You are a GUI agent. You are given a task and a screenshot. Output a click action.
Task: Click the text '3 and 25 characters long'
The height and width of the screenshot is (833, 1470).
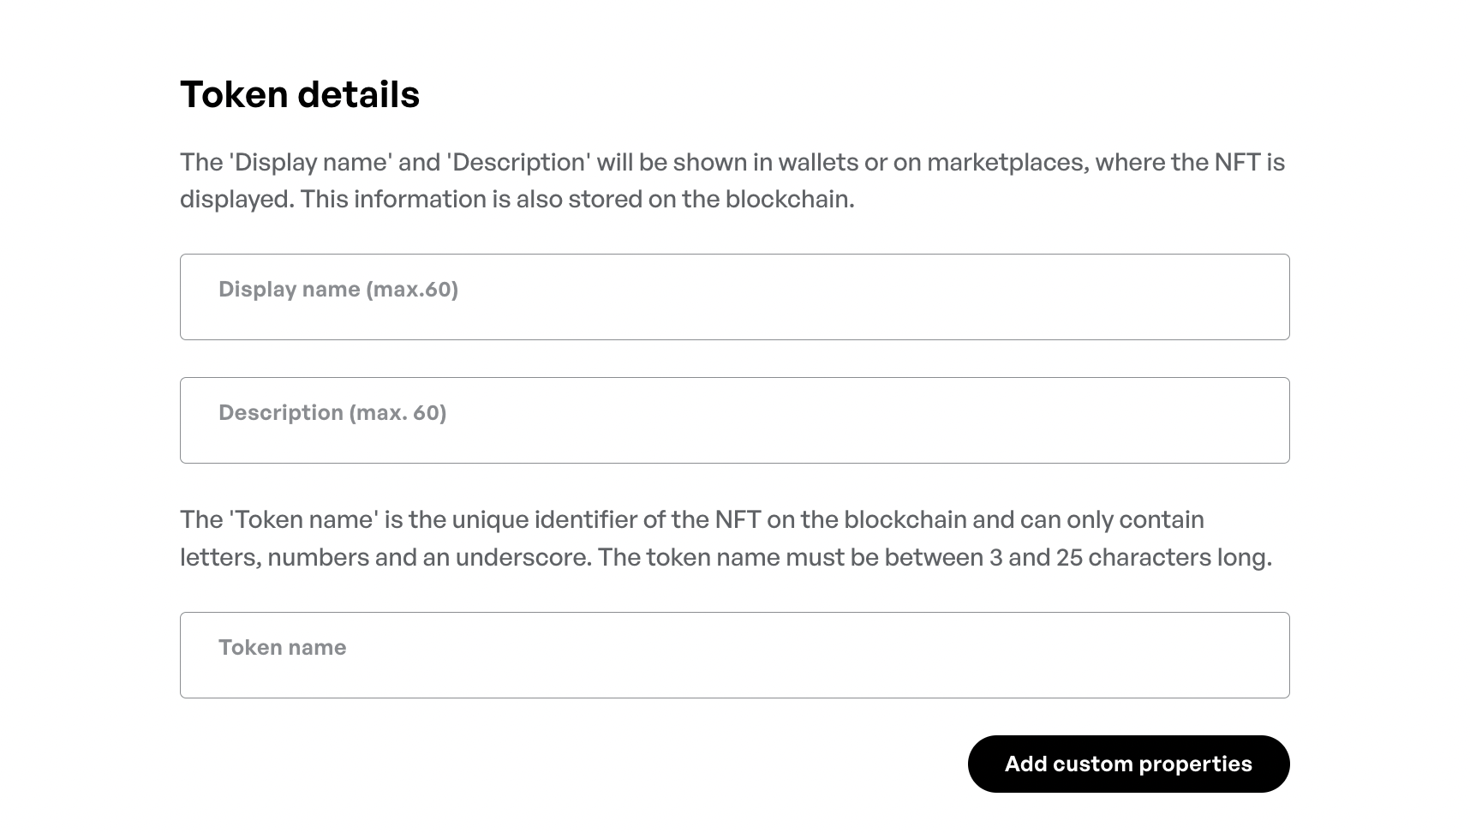click(x=1129, y=557)
